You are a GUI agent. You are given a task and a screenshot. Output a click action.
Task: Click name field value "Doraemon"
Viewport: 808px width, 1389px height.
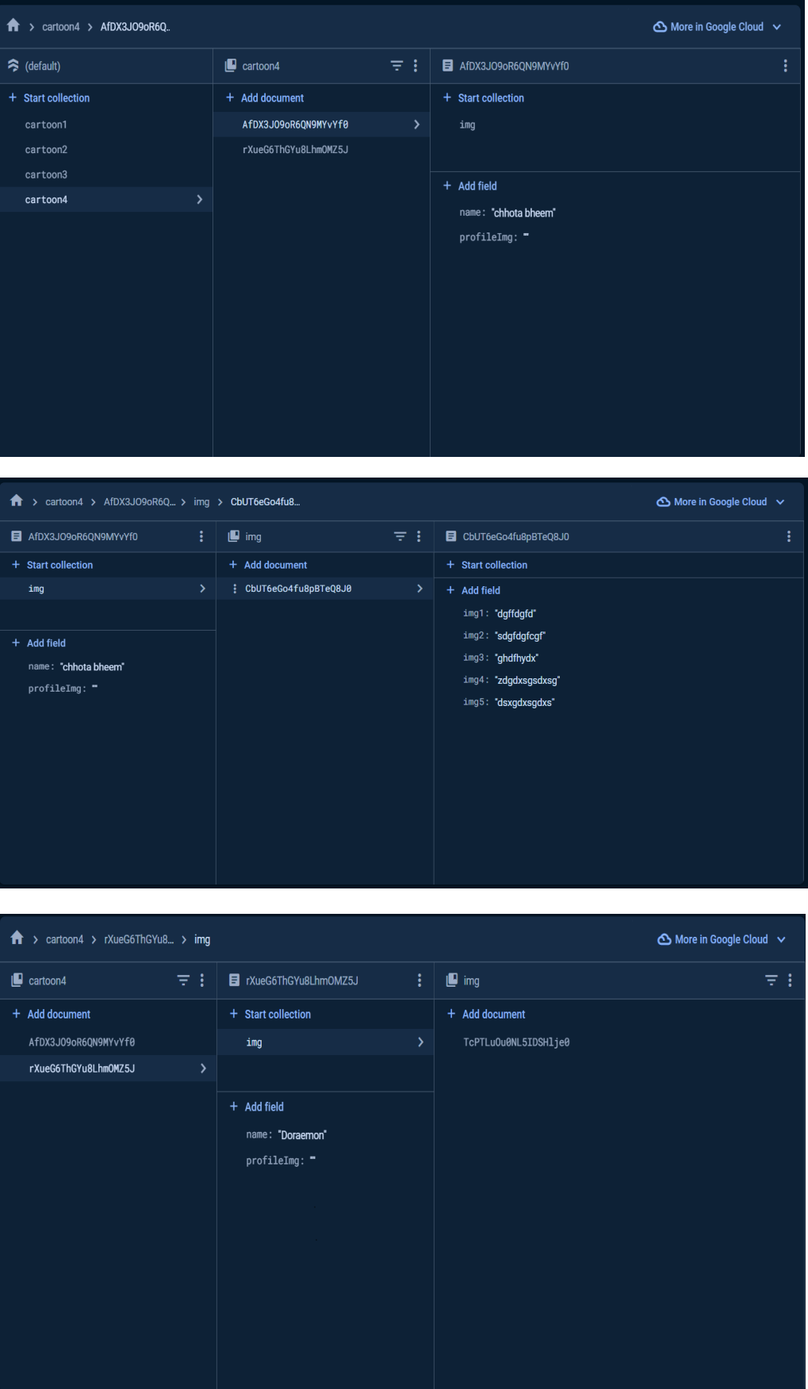[302, 1135]
